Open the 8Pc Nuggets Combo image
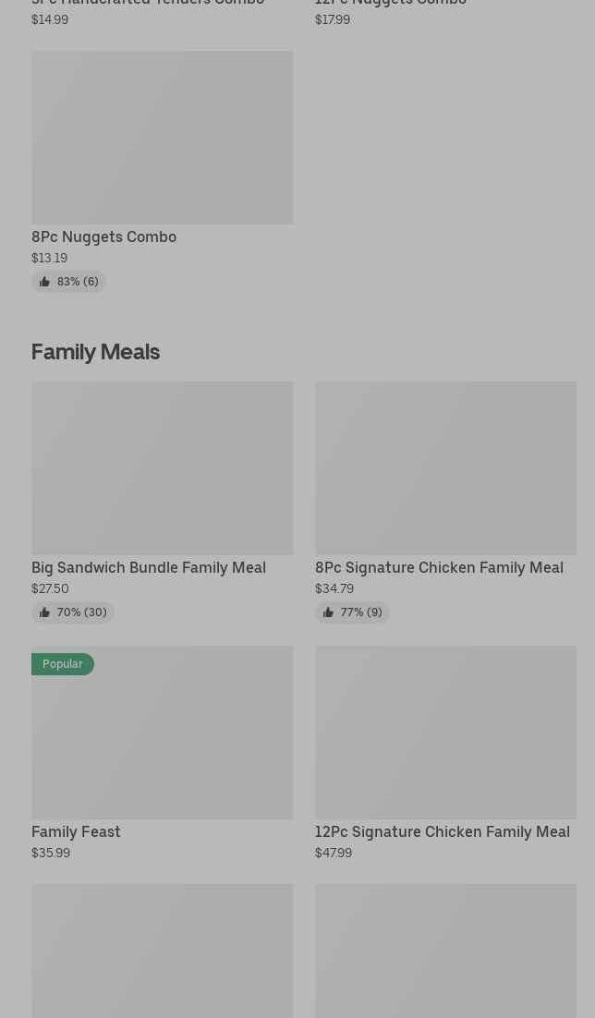Screen dimensions: 595x1018 pyautogui.click(x=162, y=138)
